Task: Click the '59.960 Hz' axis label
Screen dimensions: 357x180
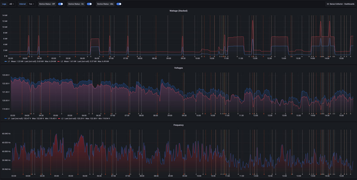Action: (6, 169)
